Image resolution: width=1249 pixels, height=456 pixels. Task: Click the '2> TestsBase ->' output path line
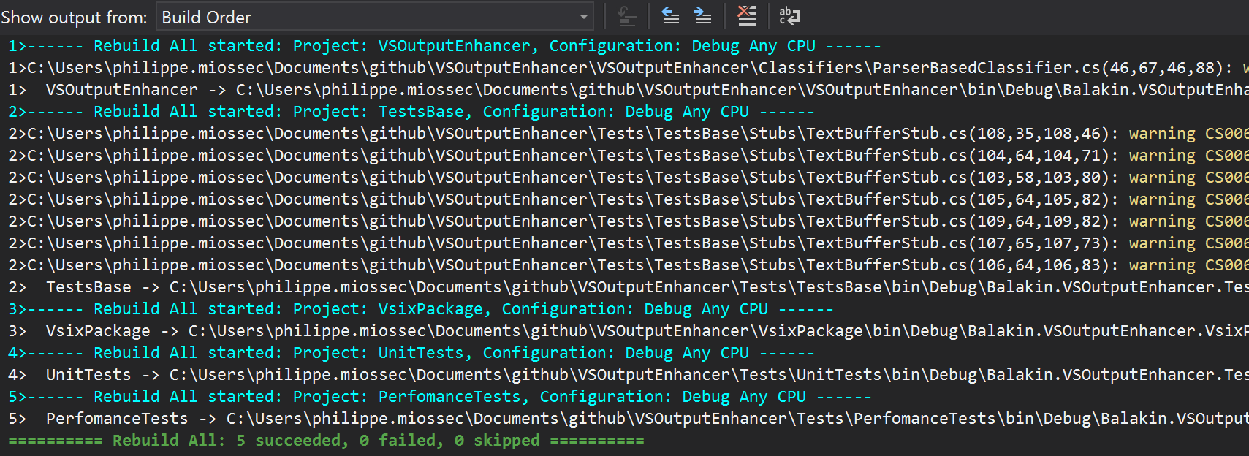coord(628,287)
